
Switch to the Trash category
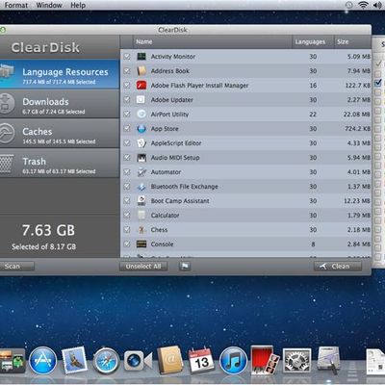60,164
